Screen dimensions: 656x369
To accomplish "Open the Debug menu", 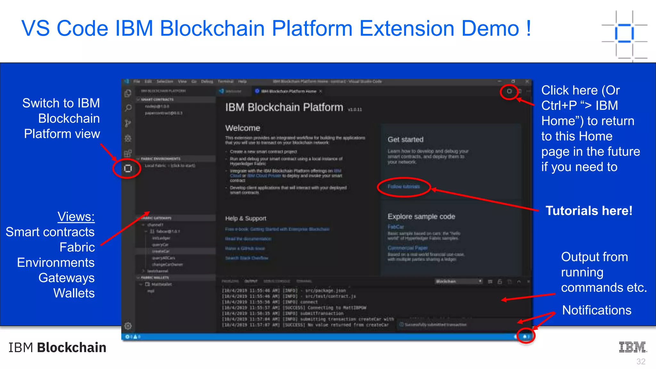I will point(207,81).
